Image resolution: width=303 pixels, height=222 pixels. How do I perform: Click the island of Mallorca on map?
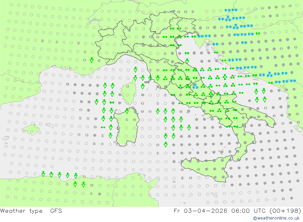click(x=31, y=129)
